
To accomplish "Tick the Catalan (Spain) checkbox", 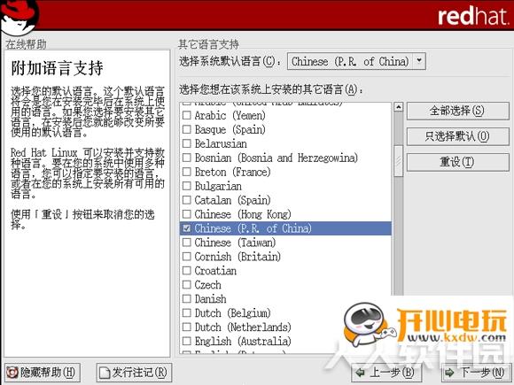I will (186, 200).
